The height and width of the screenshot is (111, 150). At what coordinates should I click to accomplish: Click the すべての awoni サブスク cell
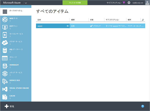click(x=115, y=26)
